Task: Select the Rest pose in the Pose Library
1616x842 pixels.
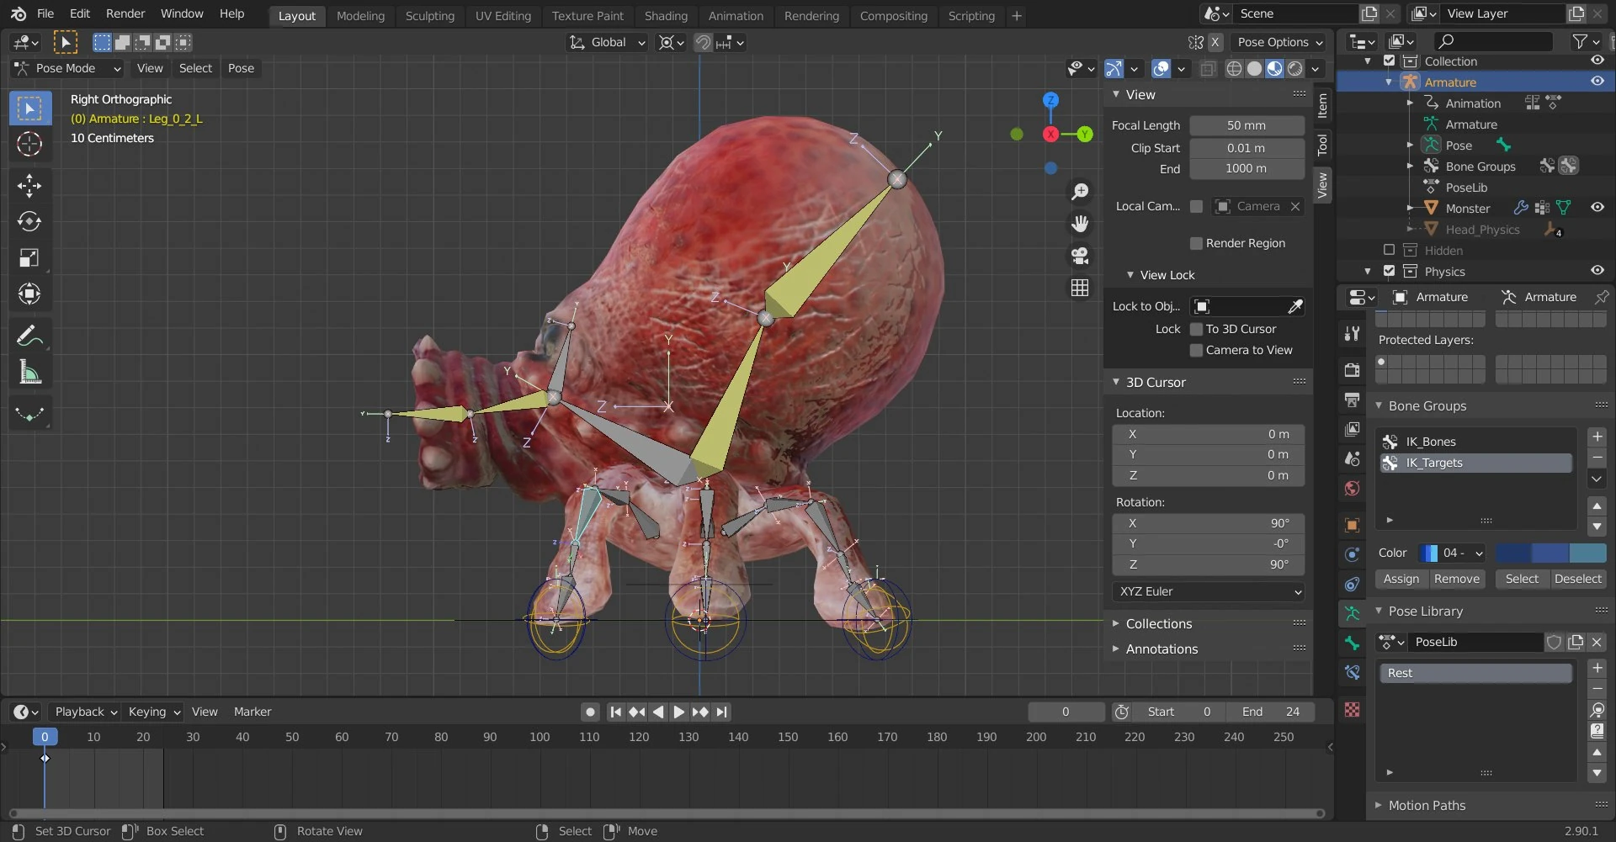Action: pos(1475,672)
